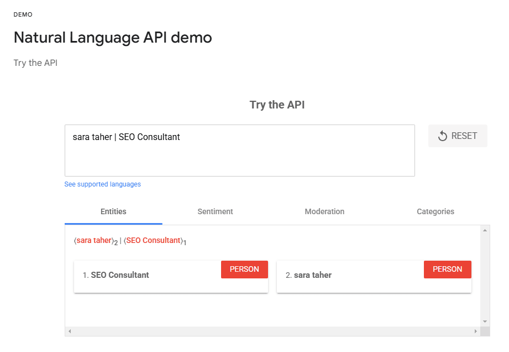Click the highlighted SEO Consultant annotation text
The image size is (509, 352).
point(153,240)
